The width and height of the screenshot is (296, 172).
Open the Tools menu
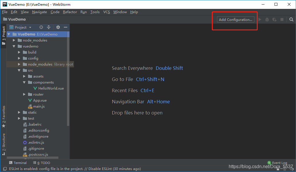click(95, 12)
